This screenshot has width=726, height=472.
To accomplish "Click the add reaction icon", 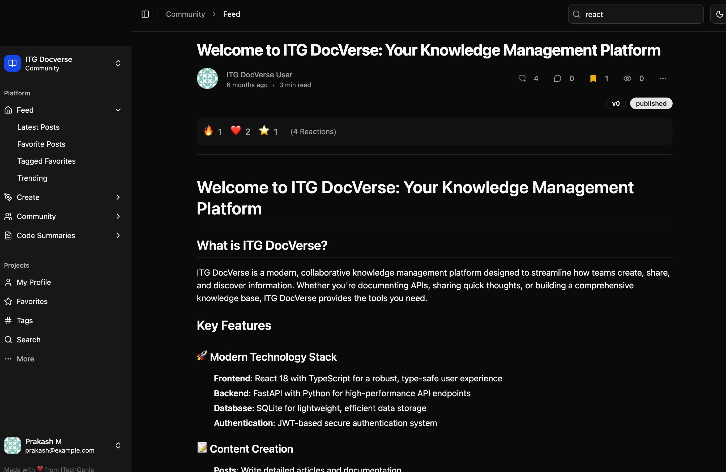I will pos(522,78).
